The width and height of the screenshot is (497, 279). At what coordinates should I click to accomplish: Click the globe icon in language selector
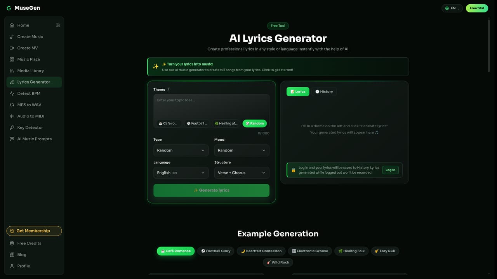(447, 8)
